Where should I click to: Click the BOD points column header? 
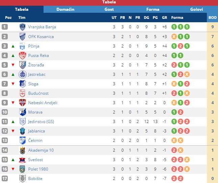(213, 18)
